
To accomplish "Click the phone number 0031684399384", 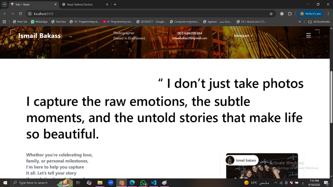I will click(x=190, y=33).
